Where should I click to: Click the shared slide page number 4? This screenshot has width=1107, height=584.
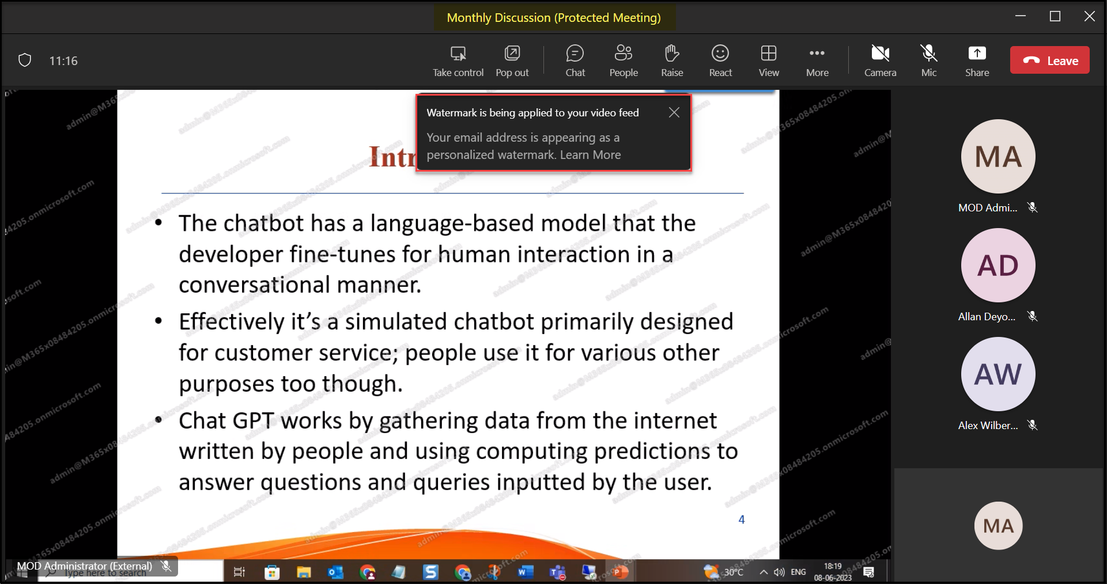click(x=742, y=519)
